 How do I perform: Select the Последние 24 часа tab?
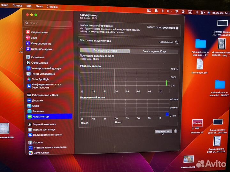(x=104, y=51)
